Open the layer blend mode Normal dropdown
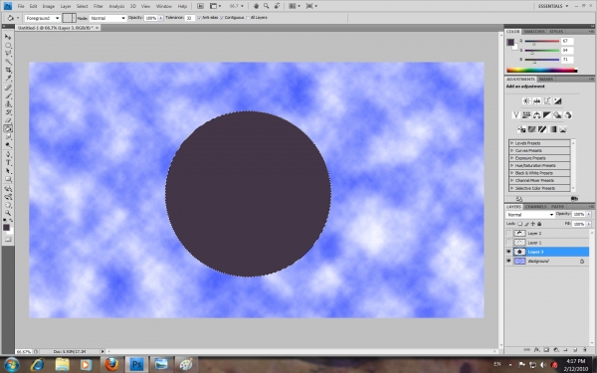The width and height of the screenshot is (597, 373). click(x=530, y=215)
